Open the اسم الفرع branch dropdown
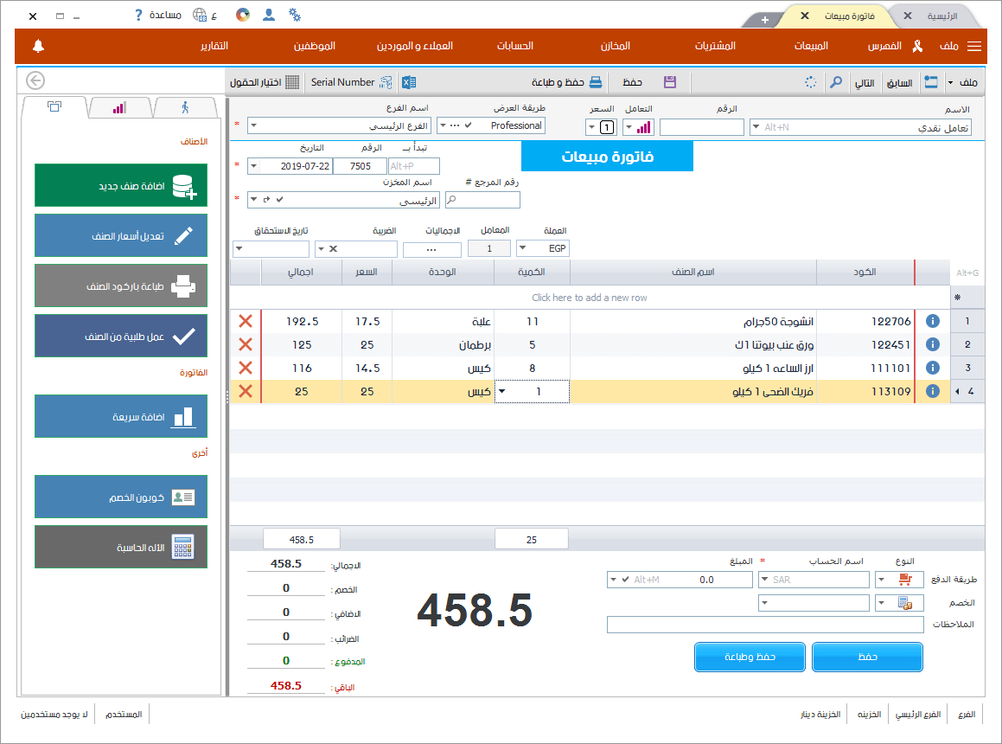The height and width of the screenshot is (744, 1002). (253, 125)
